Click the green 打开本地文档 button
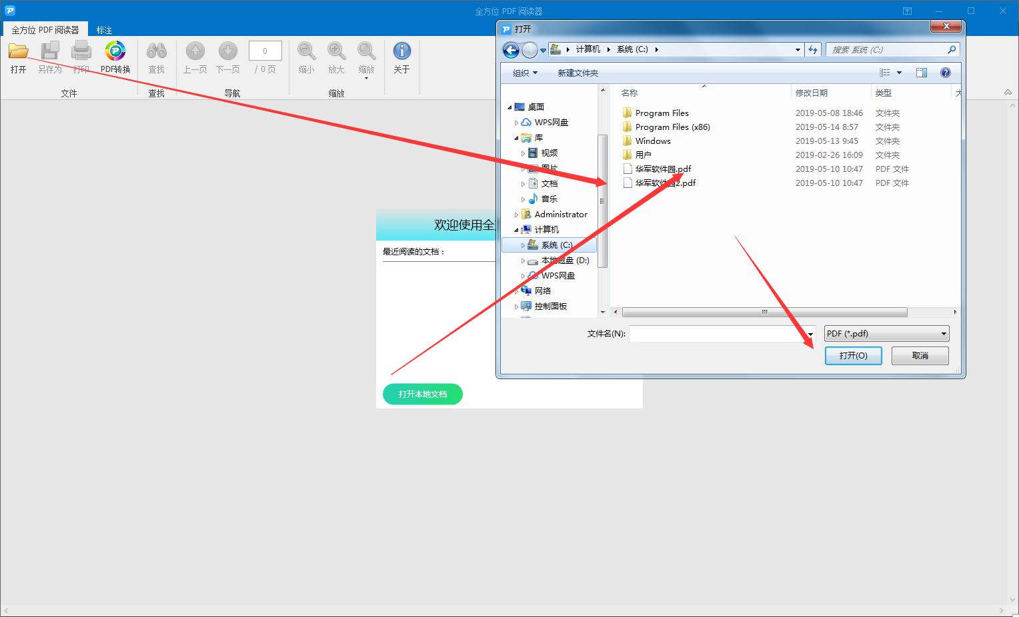1019x617 pixels. pos(422,394)
